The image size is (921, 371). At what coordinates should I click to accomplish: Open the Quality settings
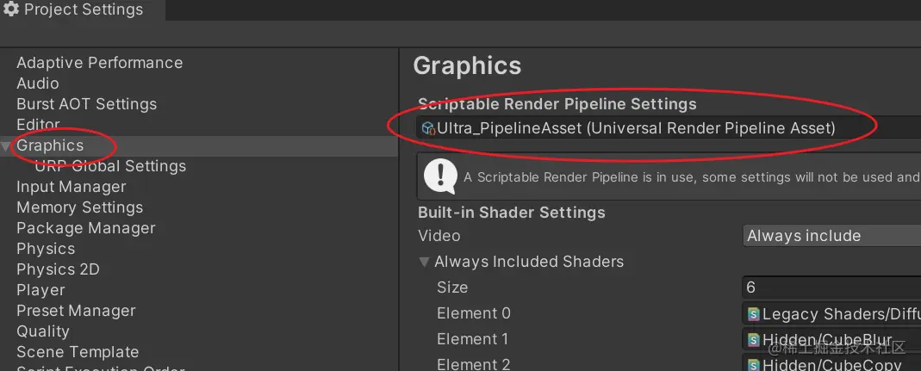[x=42, y=331]
